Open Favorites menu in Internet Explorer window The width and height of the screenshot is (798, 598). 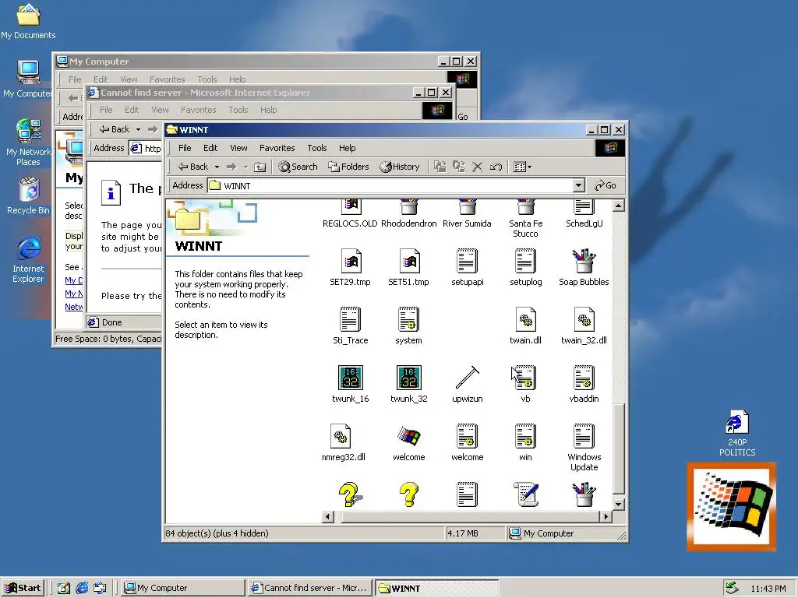199,110
